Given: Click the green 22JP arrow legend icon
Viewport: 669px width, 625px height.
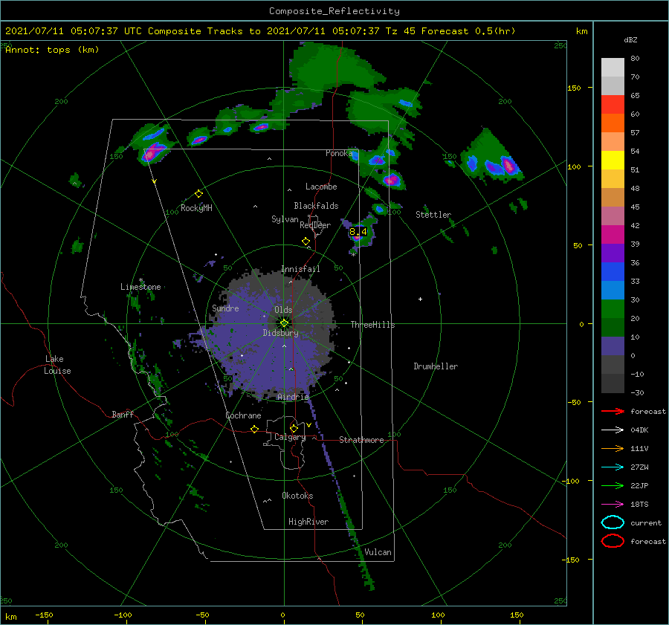Looking at the screenshot, I should pos(613,485).
